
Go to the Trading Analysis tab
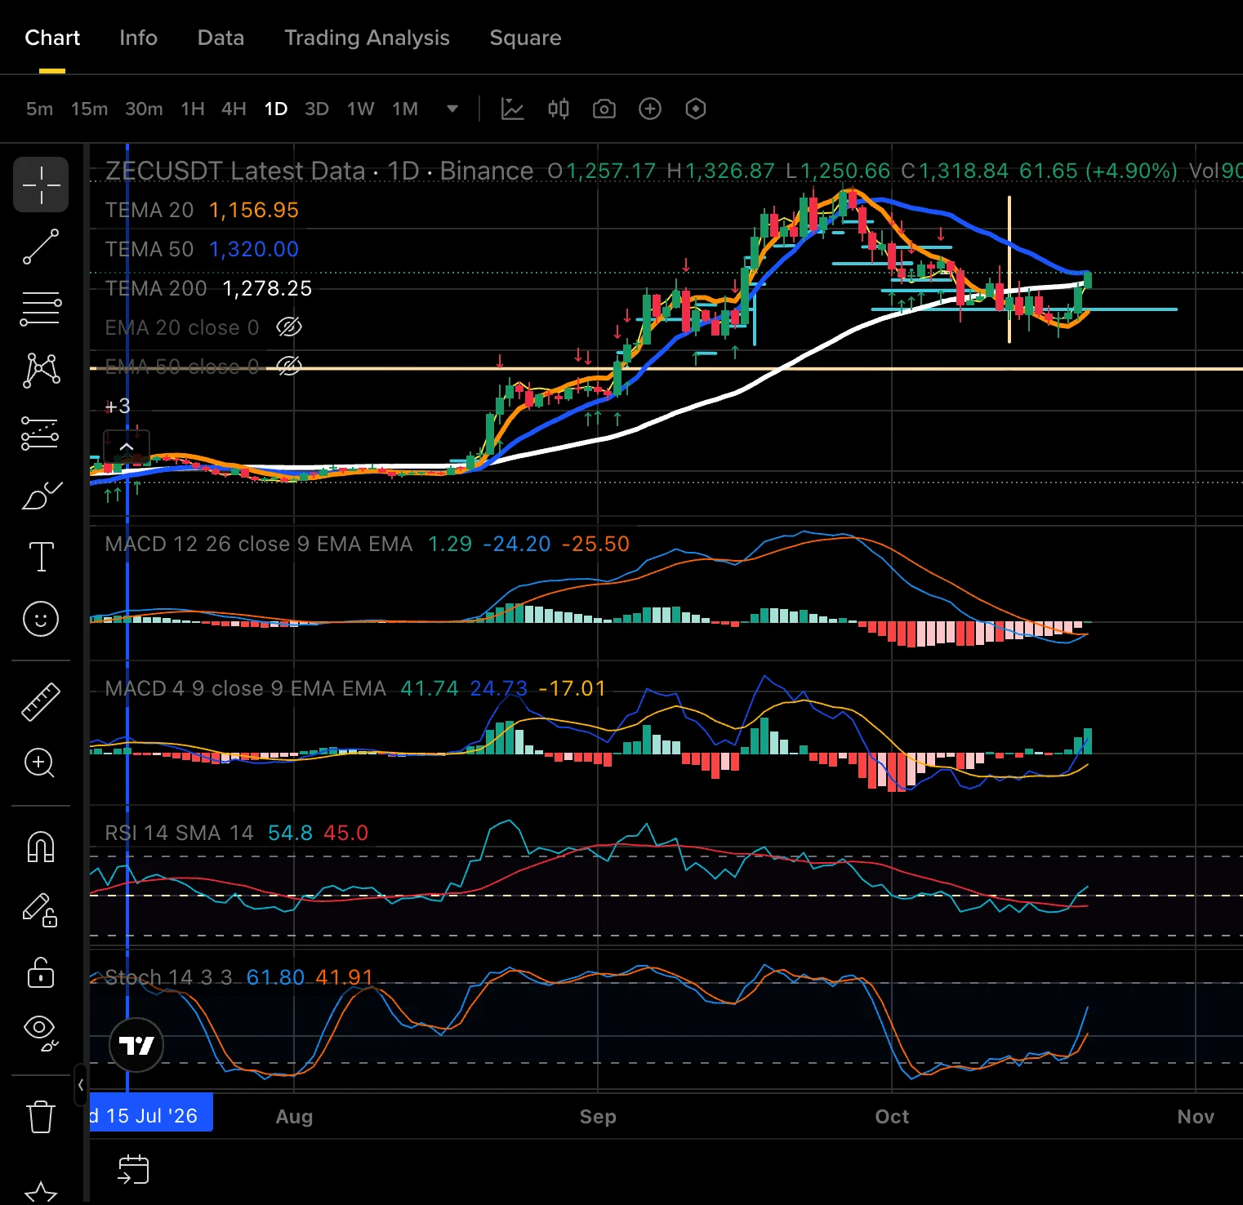point(367,38)
